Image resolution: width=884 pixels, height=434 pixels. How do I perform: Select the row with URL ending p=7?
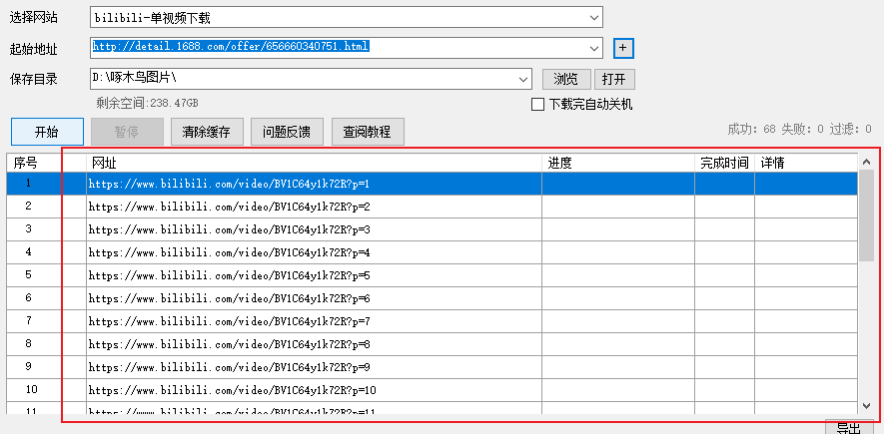432,321
